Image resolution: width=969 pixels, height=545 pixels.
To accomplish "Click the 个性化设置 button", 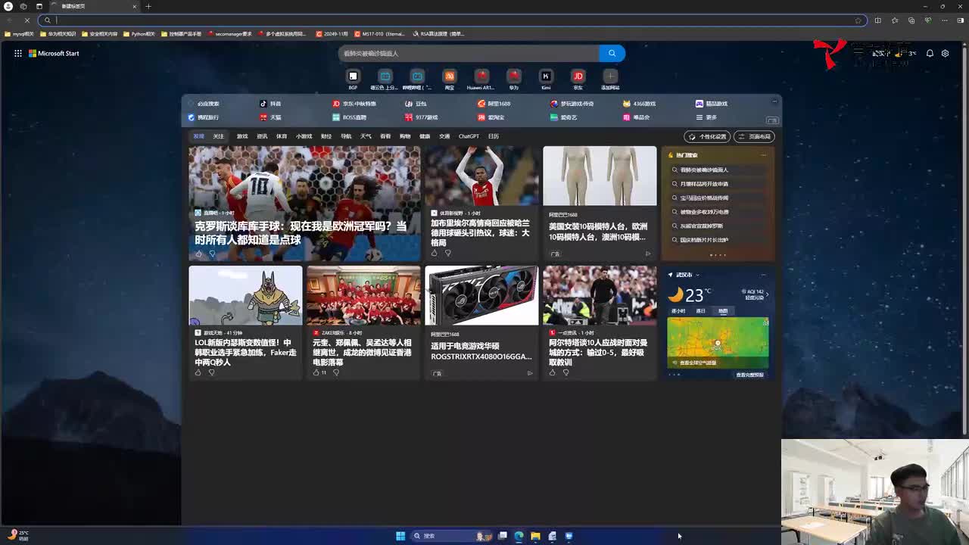I will pos(707,136).
